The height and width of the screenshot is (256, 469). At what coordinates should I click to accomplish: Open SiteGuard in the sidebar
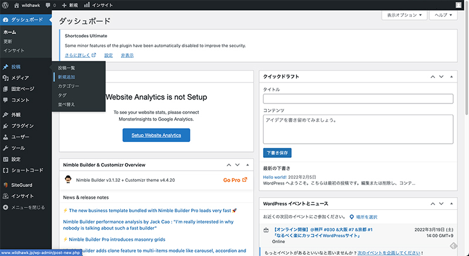pyautogui.click(x=22, y=185)
